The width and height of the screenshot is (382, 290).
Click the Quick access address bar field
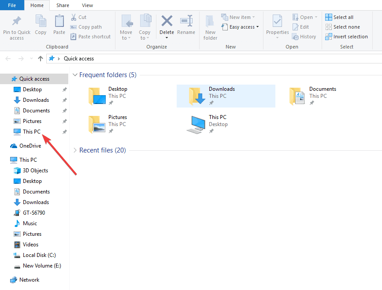point(214,59)
